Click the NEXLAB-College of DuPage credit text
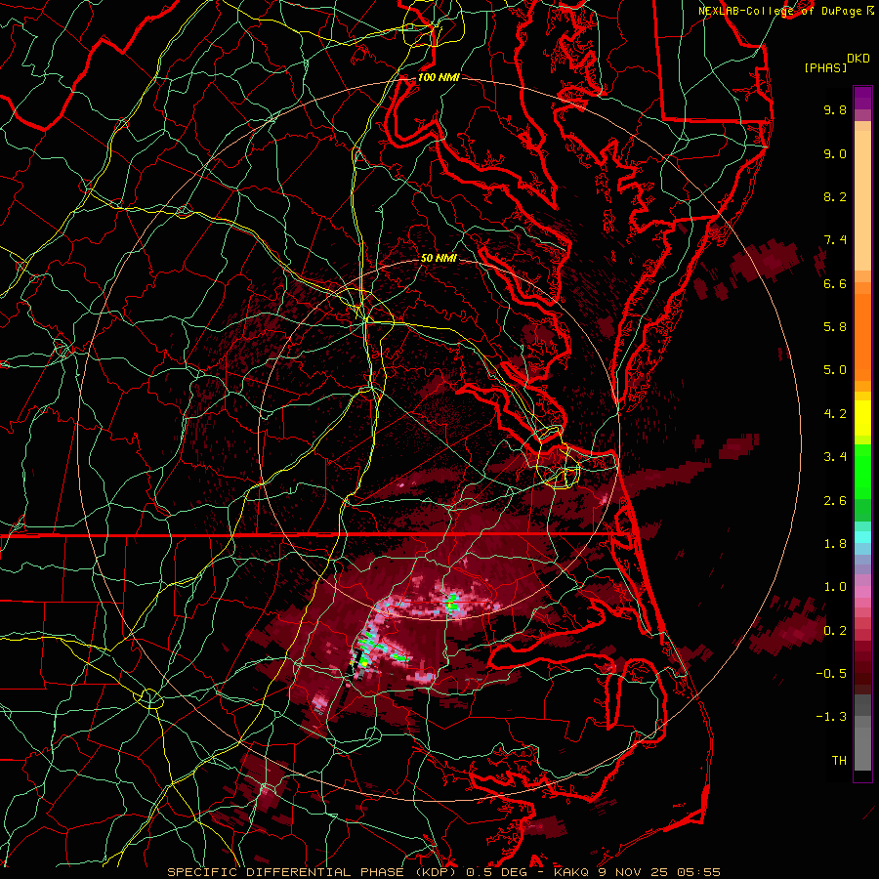Image resolution: width=879 pixels, height=879 pixels. (x=781, y=11)
